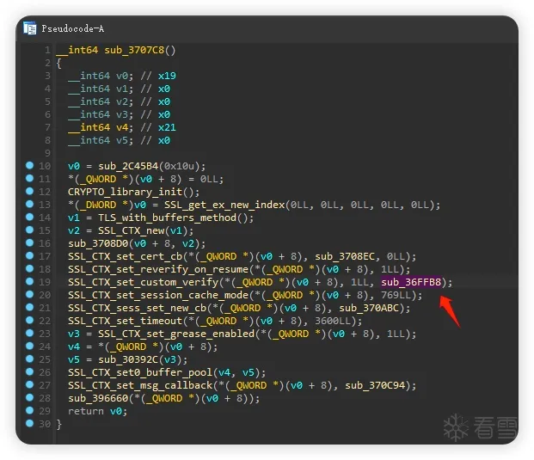Click the Pseudocode-A window icon

tap(30, 28)
